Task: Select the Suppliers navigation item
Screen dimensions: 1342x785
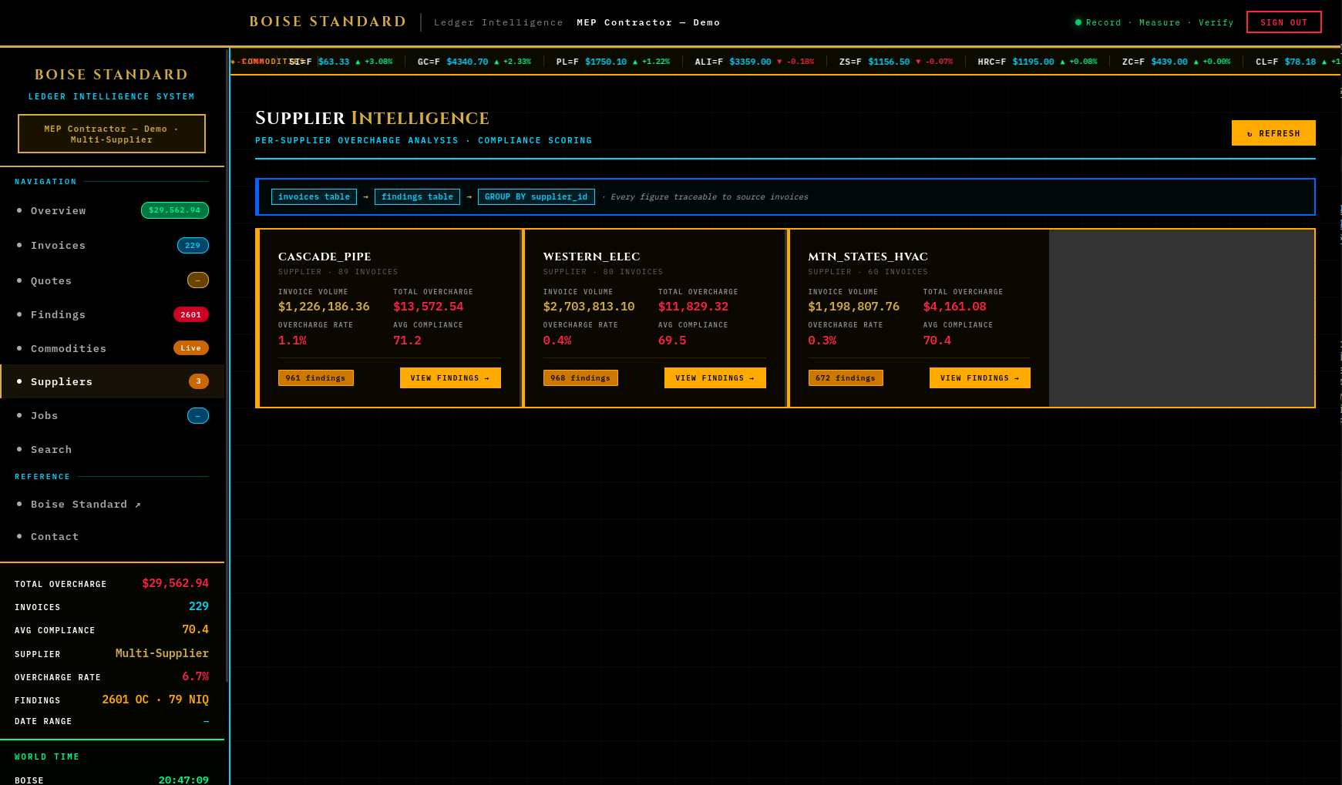Action: [112, 381]
